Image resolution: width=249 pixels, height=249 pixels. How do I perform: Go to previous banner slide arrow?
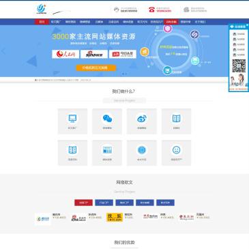3,51
